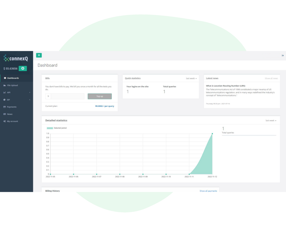Select the Dashboards icon in the sidebar
Viewport: 286px width, 233px height.
(x=5, y=78)
